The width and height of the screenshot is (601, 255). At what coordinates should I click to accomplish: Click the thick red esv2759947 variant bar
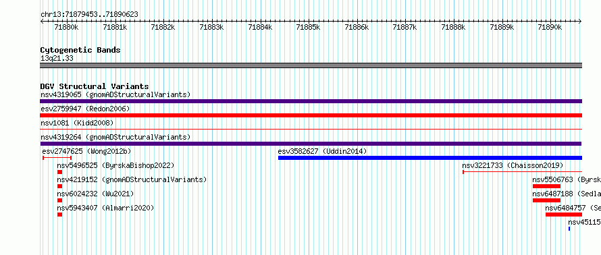(x=311, y=115)
